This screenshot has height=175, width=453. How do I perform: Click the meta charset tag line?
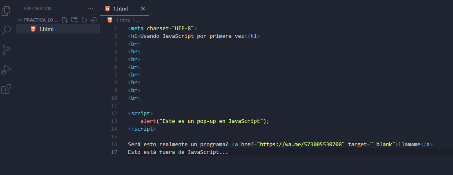pos(162,28)
